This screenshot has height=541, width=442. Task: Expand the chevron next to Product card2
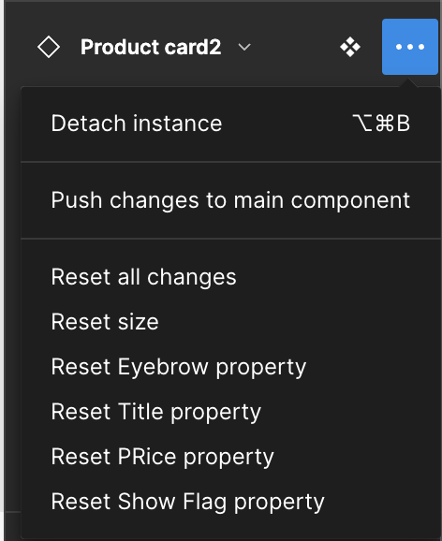pyautogui.click(x=244, y=47)
